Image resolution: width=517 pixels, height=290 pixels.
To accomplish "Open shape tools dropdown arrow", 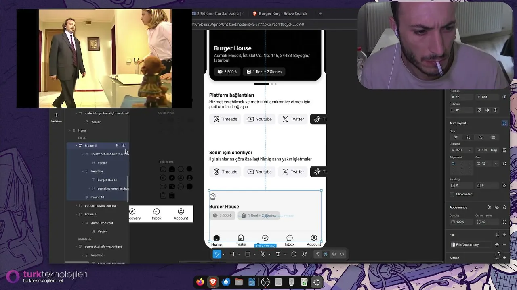I will coord(254,254).
